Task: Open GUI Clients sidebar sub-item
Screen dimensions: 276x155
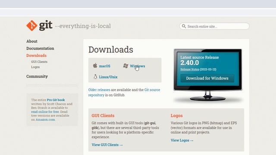Action: [x=39, y=62]
